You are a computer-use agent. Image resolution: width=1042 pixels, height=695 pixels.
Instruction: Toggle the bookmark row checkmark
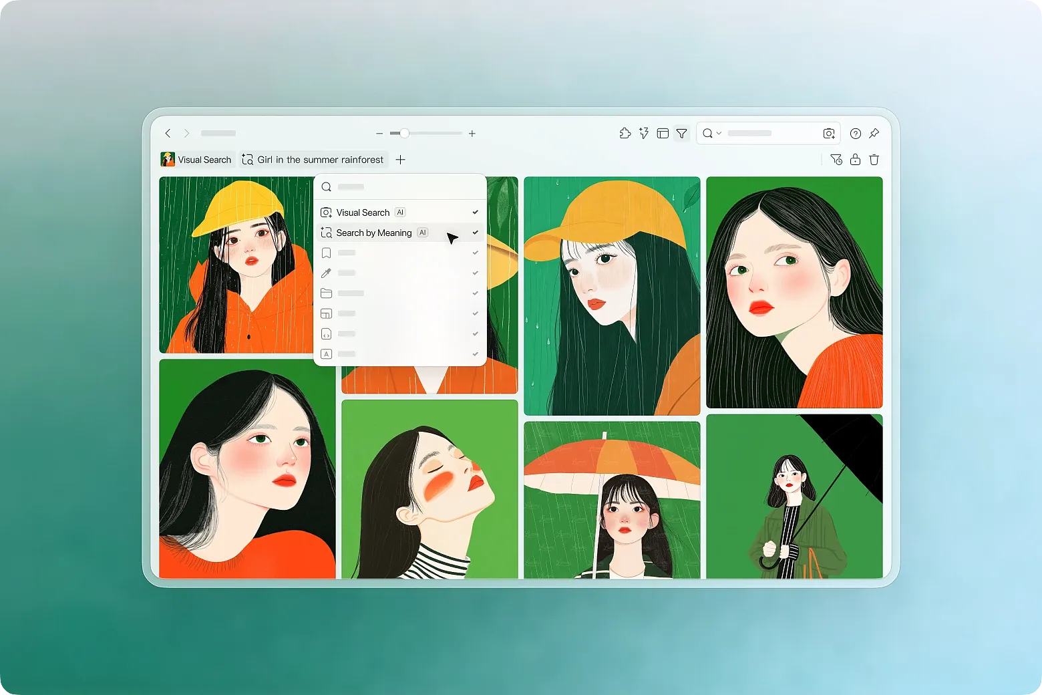[x=475, y=253]
